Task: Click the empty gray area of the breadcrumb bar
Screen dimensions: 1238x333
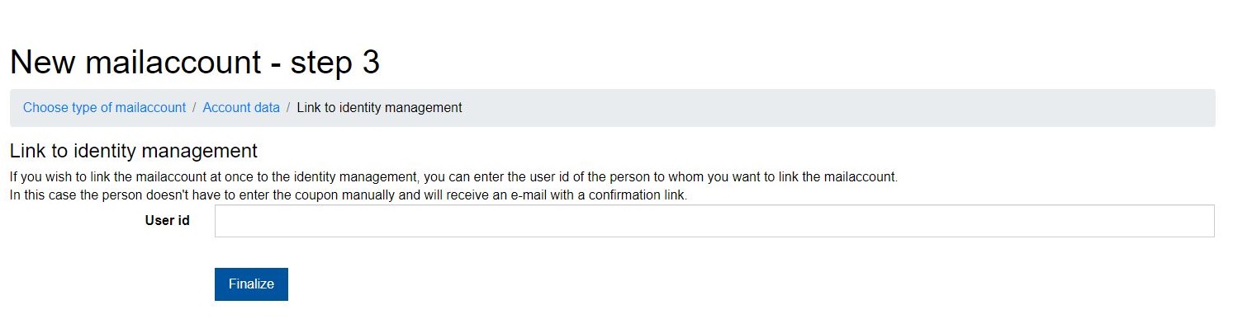Action: [x=826, y=108]
